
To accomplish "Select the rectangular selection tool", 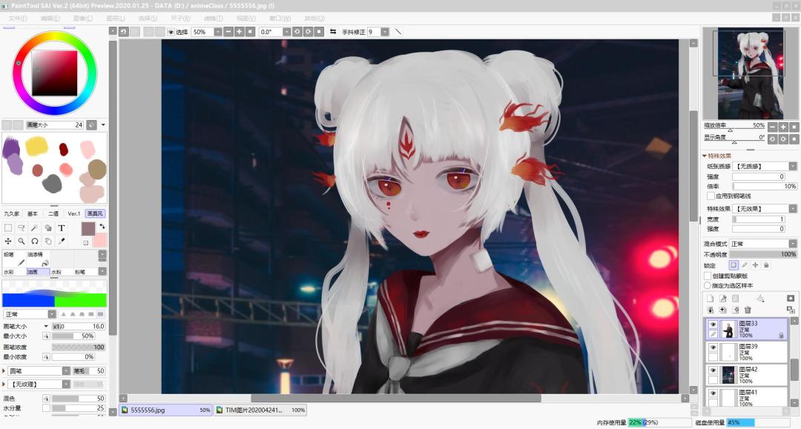I will pyautogui.click(x=8, y=228).
